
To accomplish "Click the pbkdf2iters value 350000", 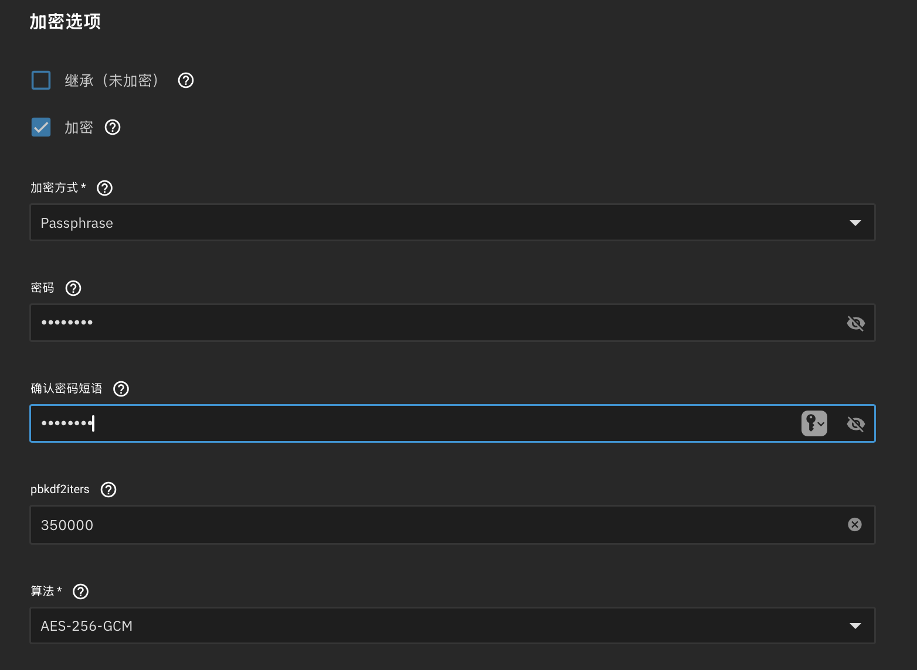I will pos(67,525).
